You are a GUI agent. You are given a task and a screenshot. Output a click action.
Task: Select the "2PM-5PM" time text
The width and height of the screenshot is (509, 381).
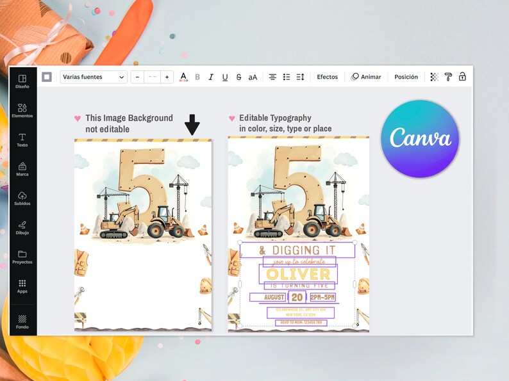(x=322, y=297)
